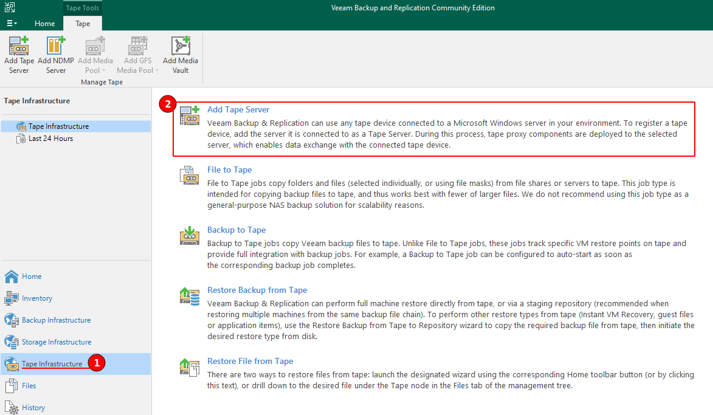Click the Restore Backup from Tape icon
The image size is (713, 415).
click(x=190, y=296)
